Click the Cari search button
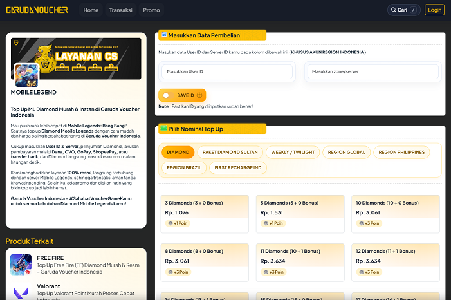This screenshot has width=451, height=300. tap(404, 10)
